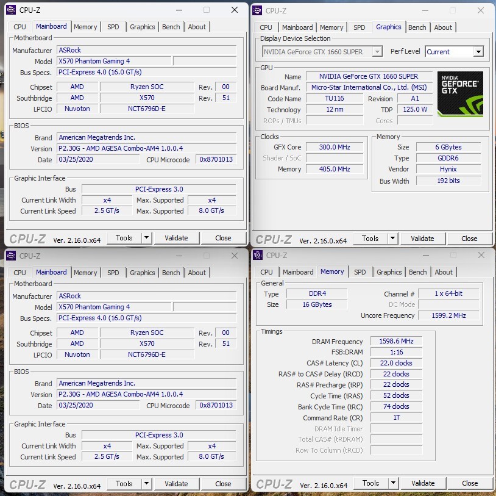Image resolution: width=496 pixels, height=496 pixels.
Task: Expand the Display Device Selection combo box
Action: [x=377, y=52]
